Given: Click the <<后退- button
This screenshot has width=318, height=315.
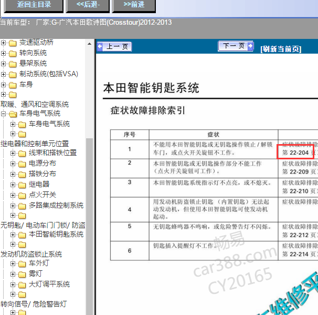Looking at the screenshot, I should point(88,5).
